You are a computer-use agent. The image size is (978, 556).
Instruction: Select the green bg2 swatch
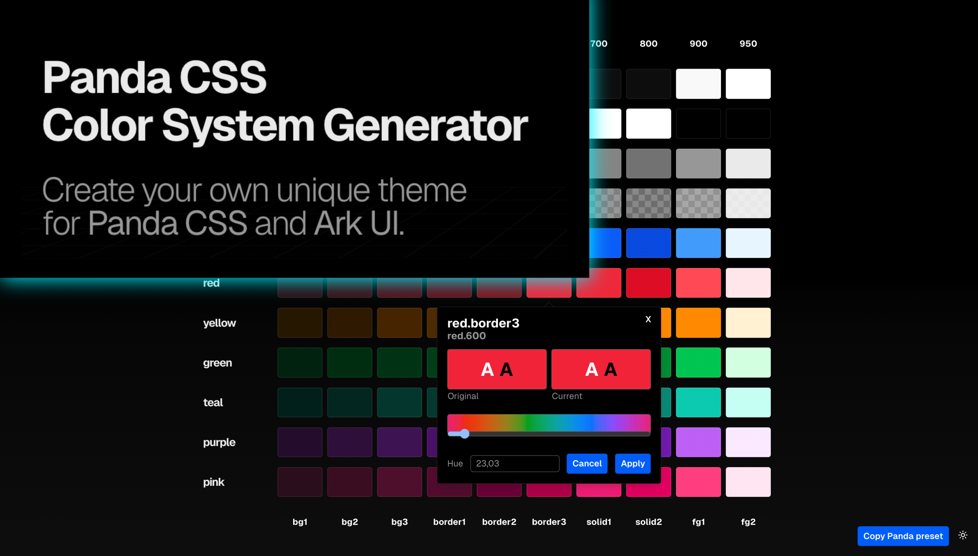click(x=349, y=363)
